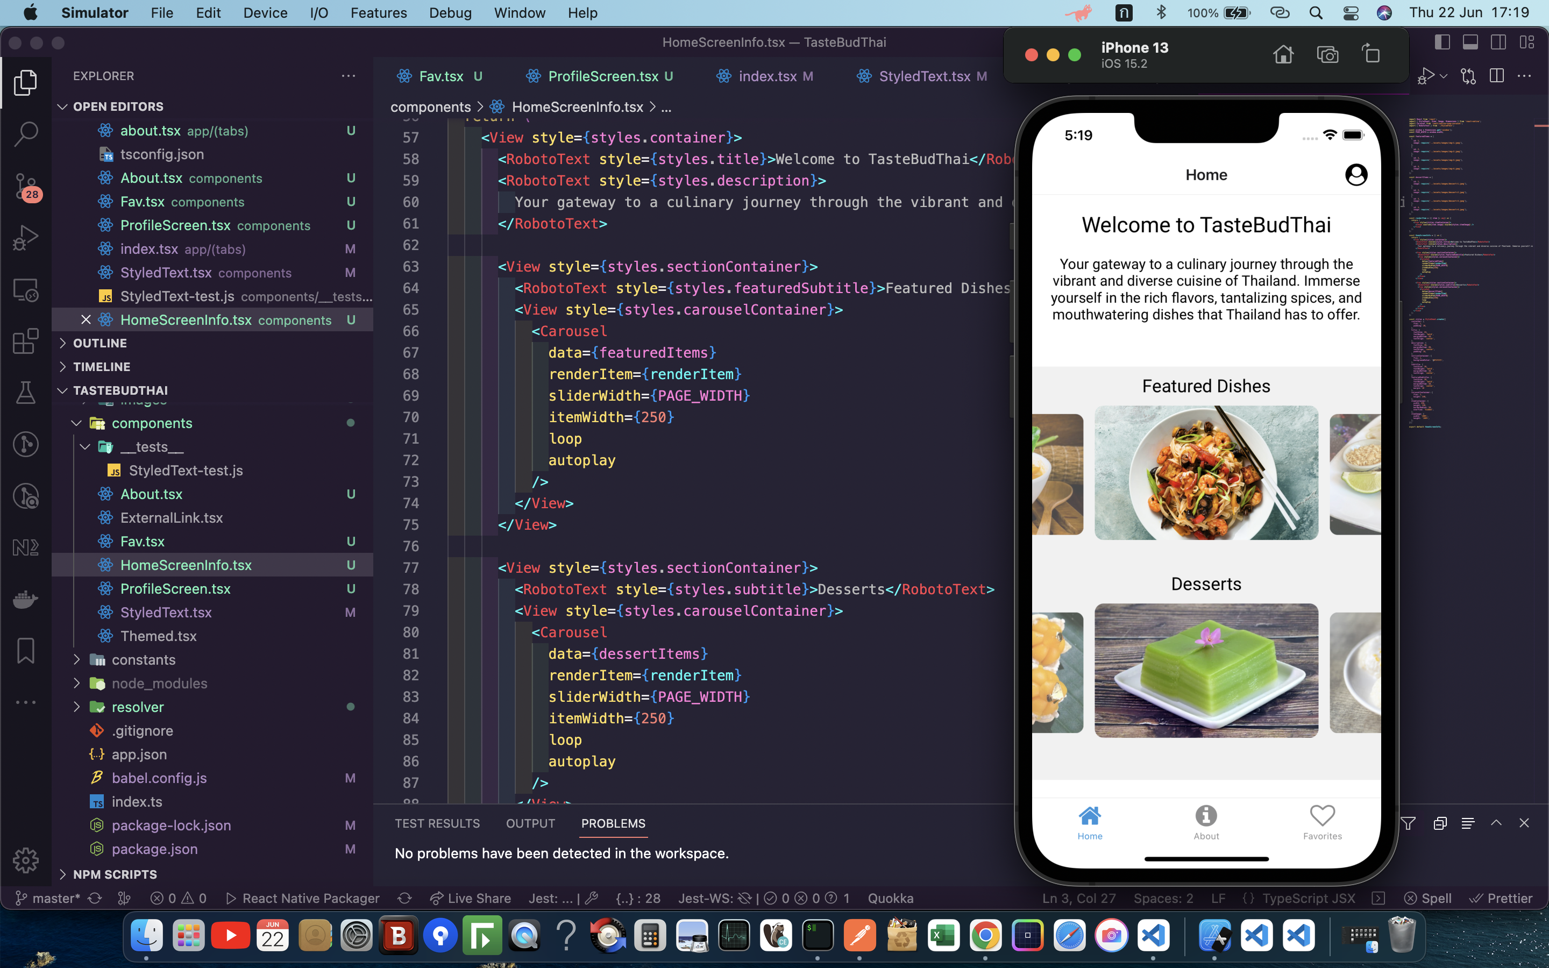Open Manage gear icon in activity bar
The height and width of the screenshot is (968, 1549).
pos(26,860)
